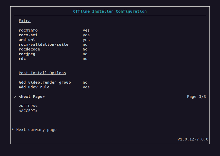Click the Extra section heading
This screenshot has height=156, width=220.
pyautogui.click(x=25, y=21)
